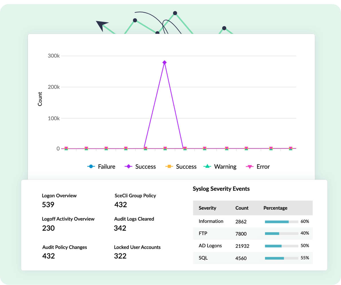Click the topmost dark node on the green line
341x285 pixels.
point(175,13)
